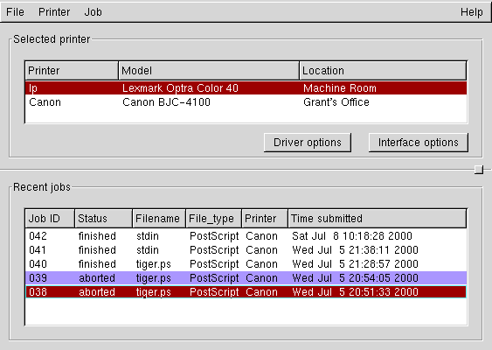Open the Help menu
Image resolution: width=492 pixels, height=350 pixels.
[x=471, y=12]
